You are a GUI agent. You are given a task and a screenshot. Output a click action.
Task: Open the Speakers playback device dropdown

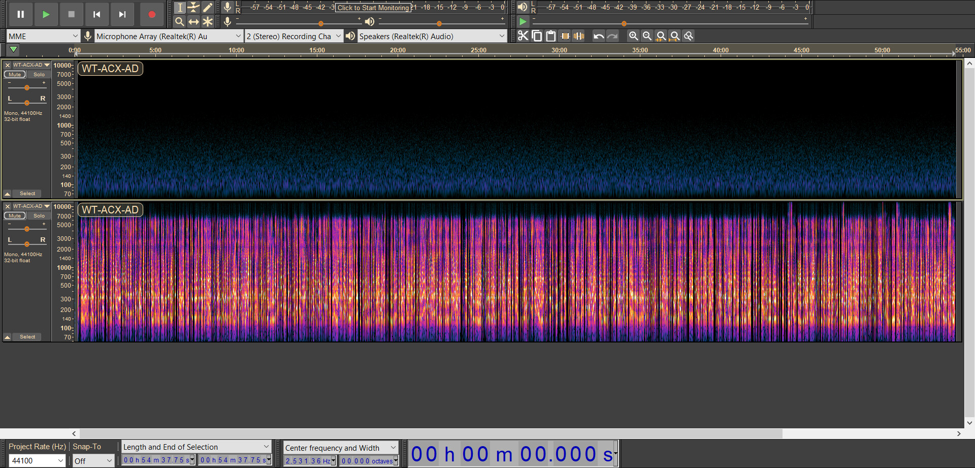432,36
